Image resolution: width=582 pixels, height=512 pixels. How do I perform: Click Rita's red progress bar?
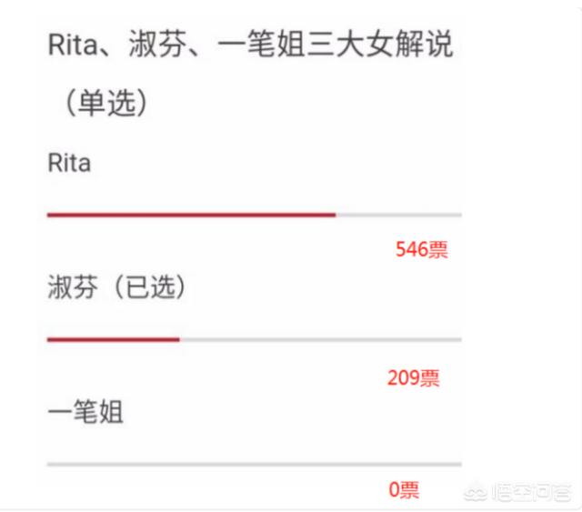(192, 215)
